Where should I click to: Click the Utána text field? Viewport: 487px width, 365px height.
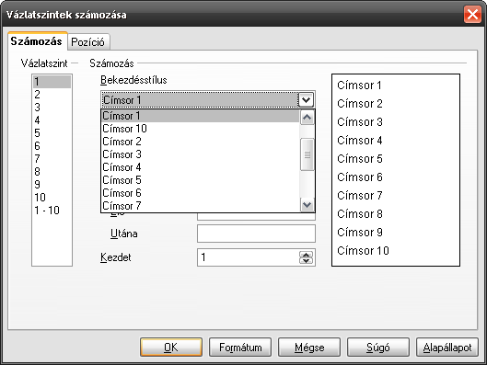[x=256, y=234]
